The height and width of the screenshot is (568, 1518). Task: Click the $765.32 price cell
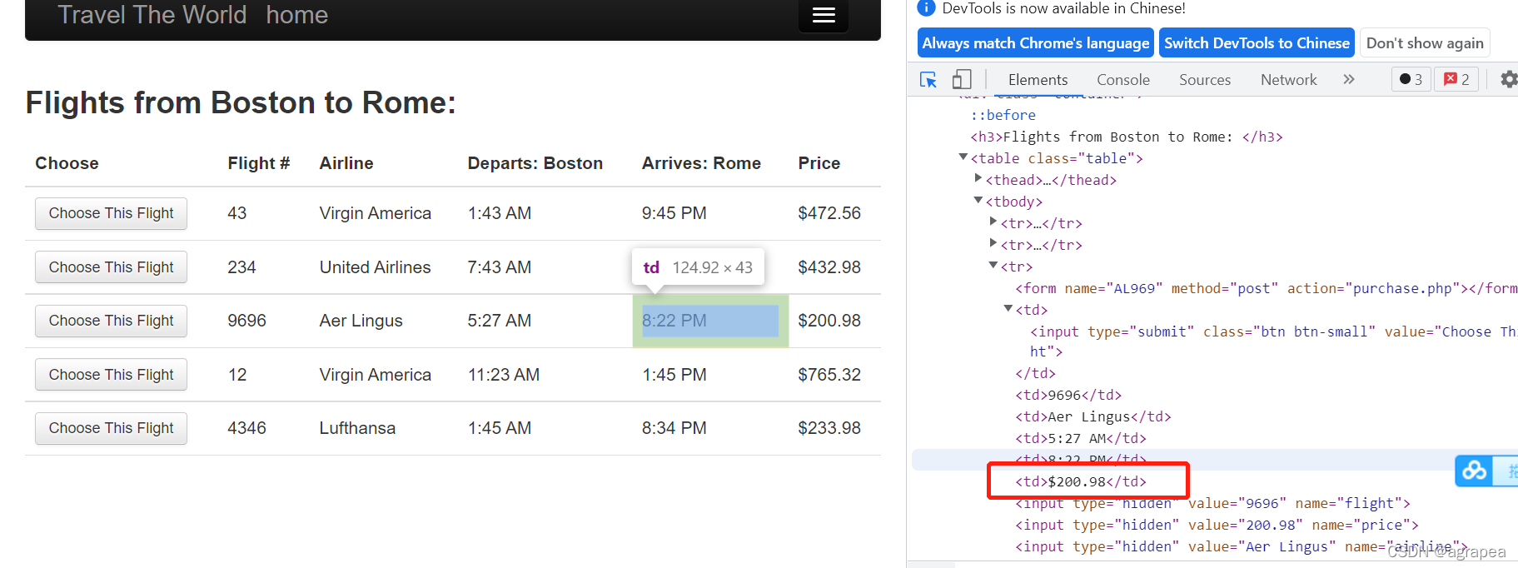tap(829, 375)
